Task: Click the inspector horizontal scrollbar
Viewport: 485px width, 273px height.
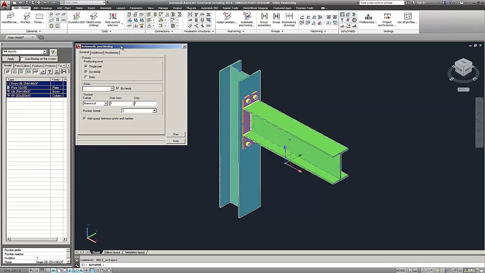Action: pyautogui.click(x=36, y=239)
